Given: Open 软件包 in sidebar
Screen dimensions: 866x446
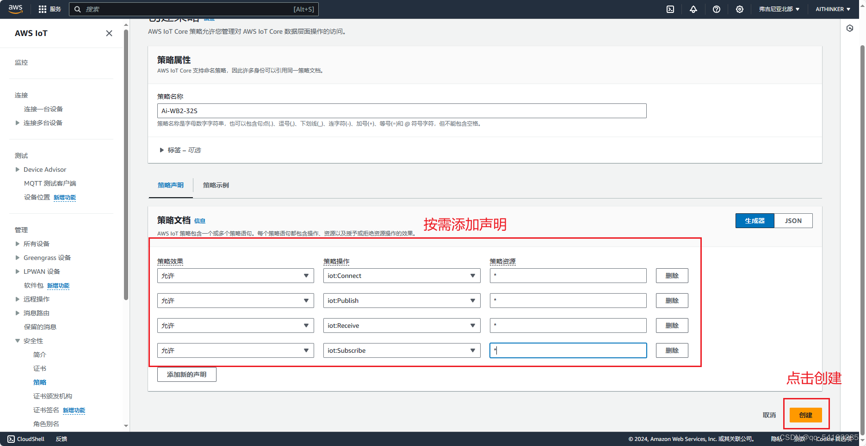Looking at the screenshot, I should tap(34, 285).
